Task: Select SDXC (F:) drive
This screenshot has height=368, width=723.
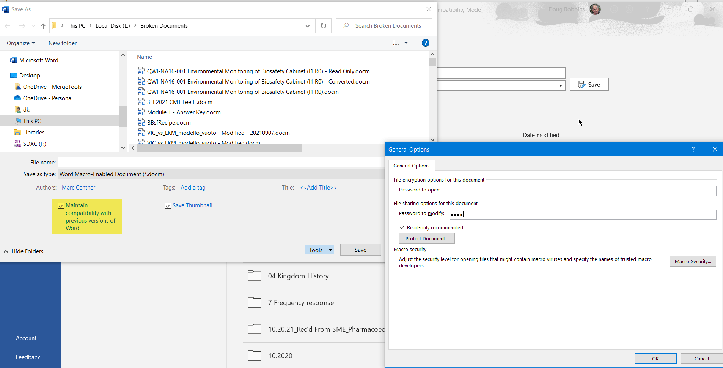Action: click(x=35, y=144)
